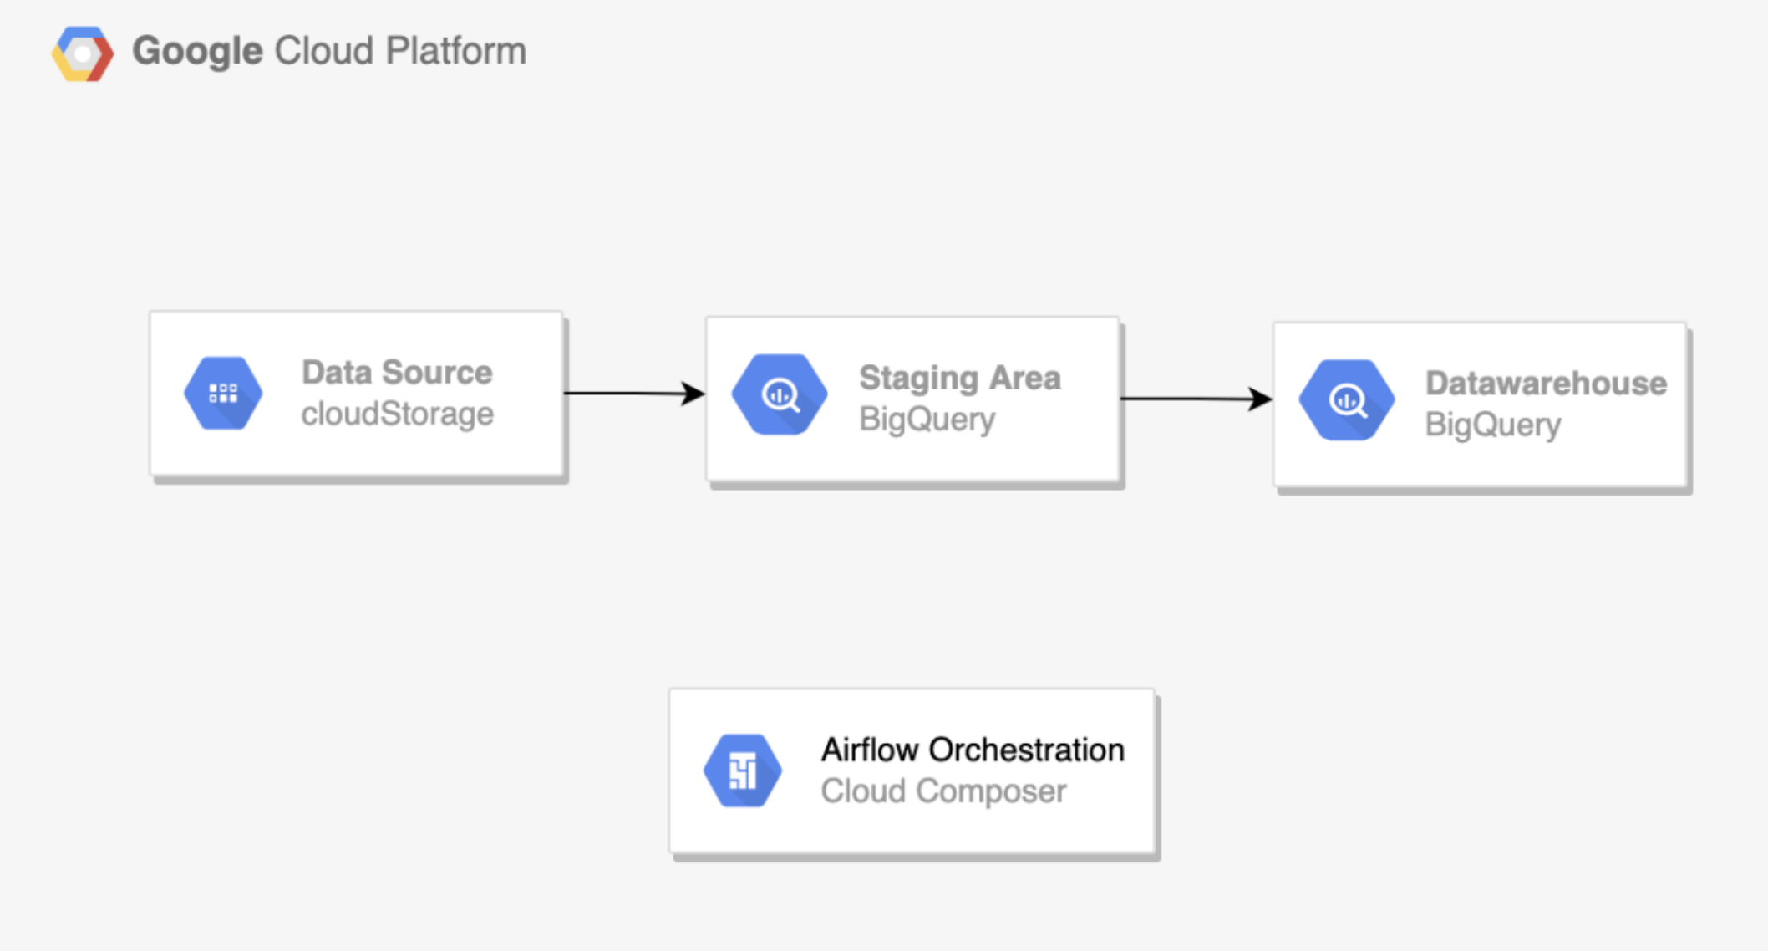1768x951 pixels.
Task: Select the Cloud Composer hexagon icon
Action: click(x=742, y=770)
